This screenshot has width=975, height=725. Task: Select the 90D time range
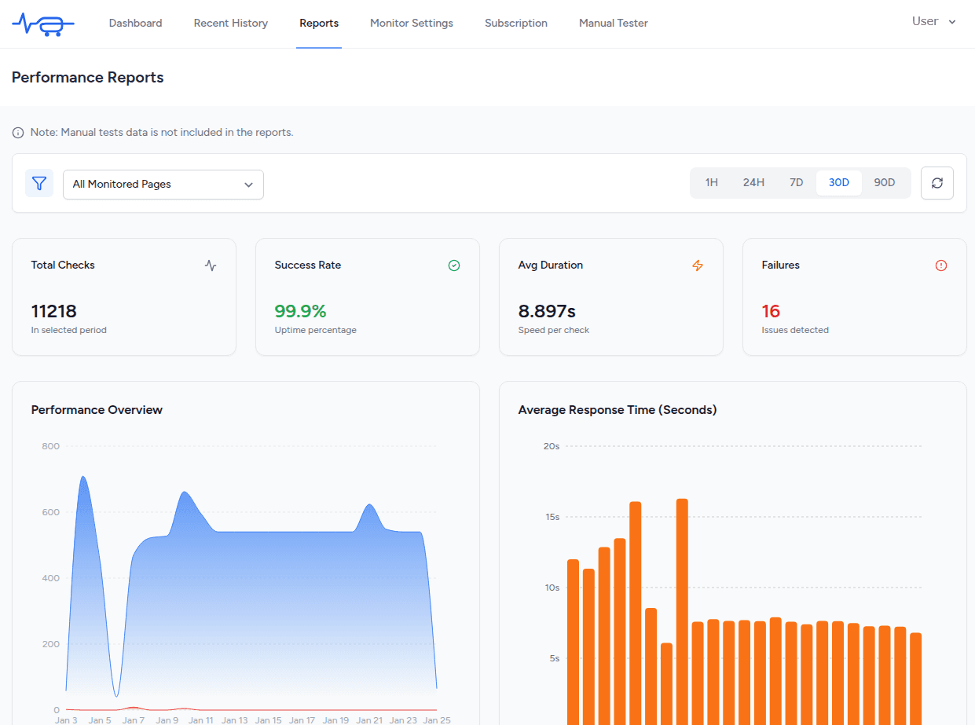tap(884, 183)
